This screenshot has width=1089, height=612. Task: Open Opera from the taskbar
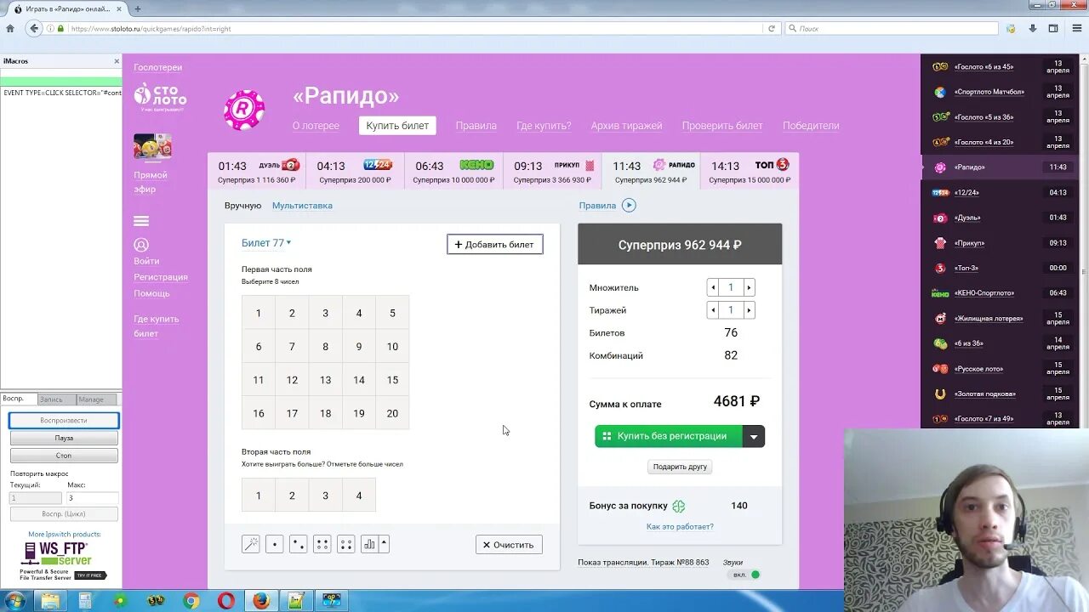[x=225, y=601]
